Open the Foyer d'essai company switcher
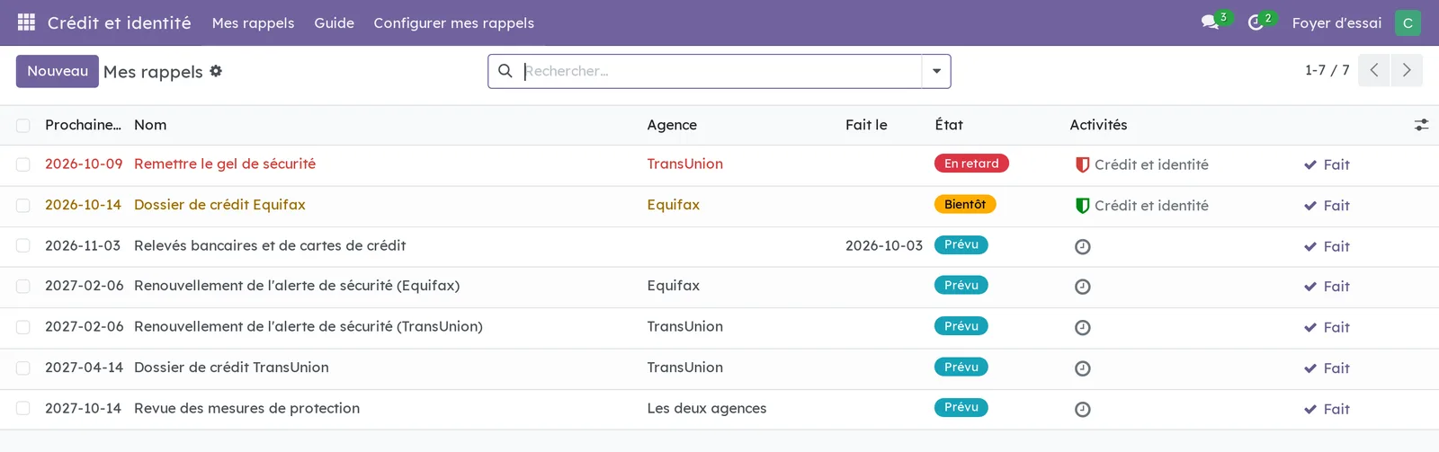1439x452 pixels. (1336, 22)
